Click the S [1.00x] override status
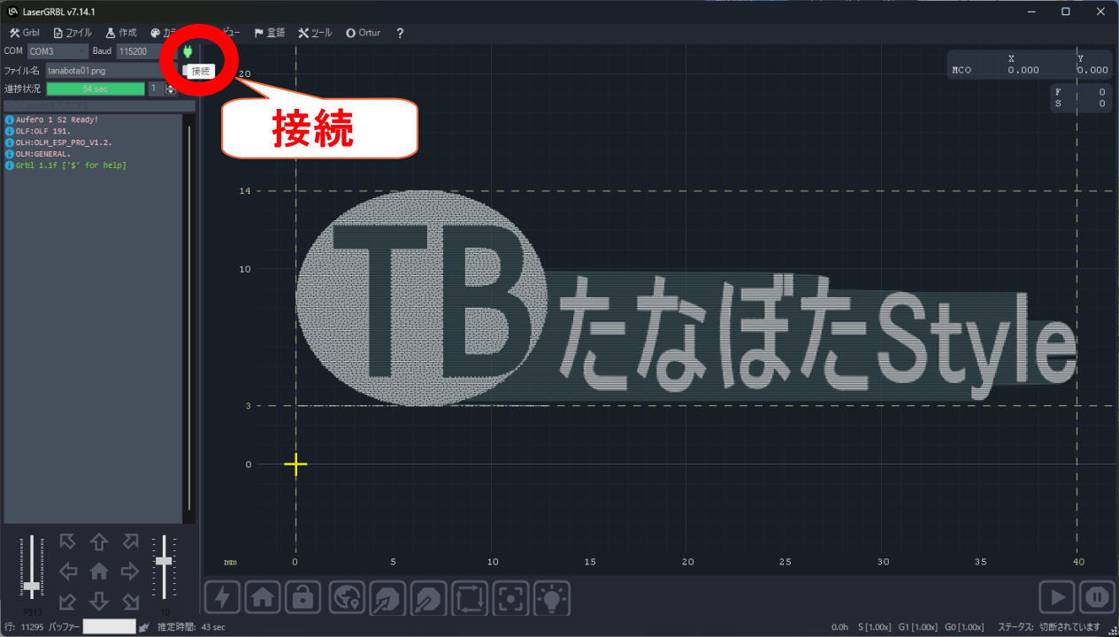Screen dimensions: 1119x637 [874, 627]
